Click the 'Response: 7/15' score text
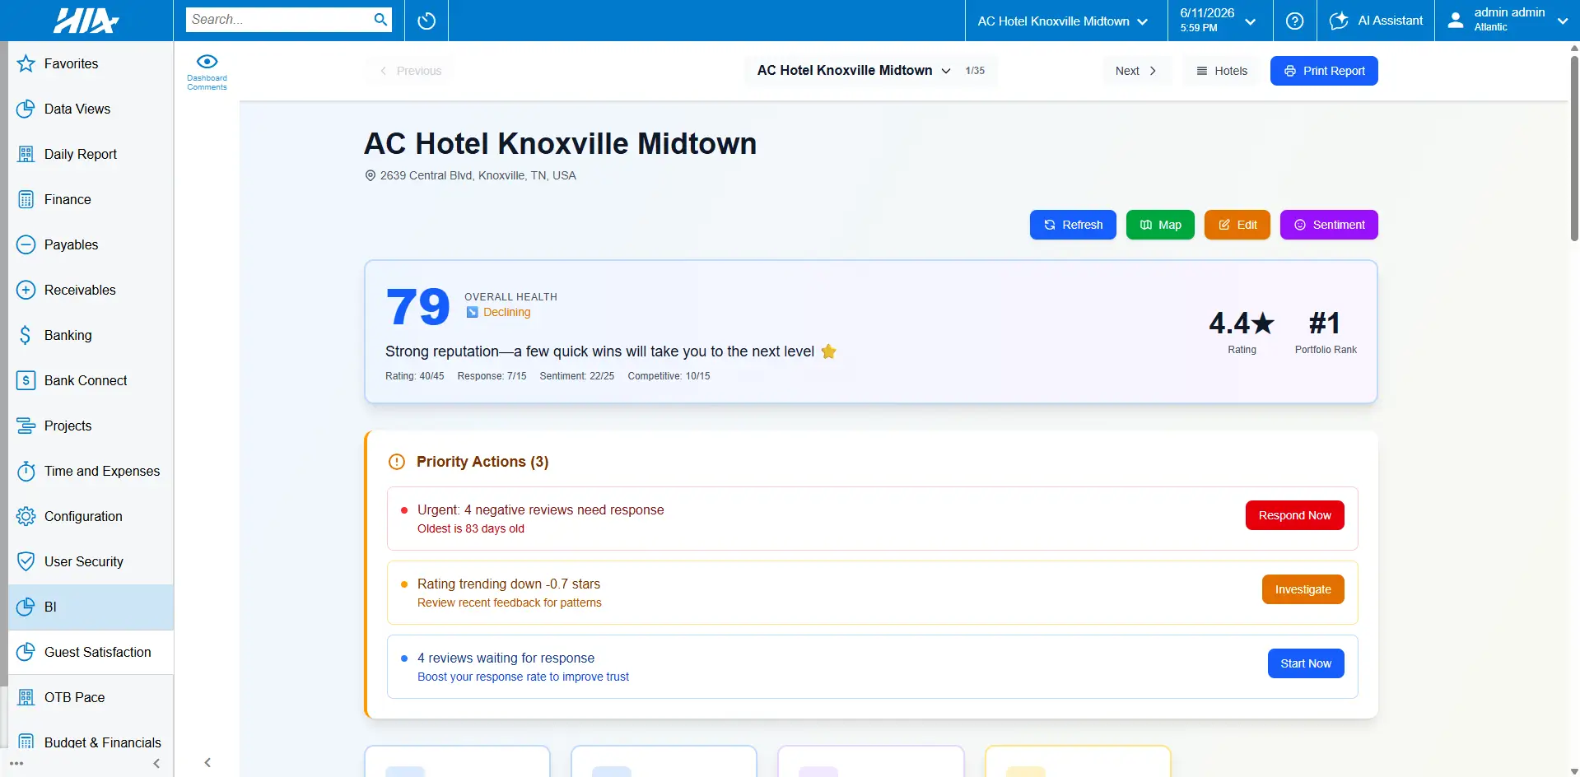The height and width of the screenshot is (777, 1580). (492, 376)
